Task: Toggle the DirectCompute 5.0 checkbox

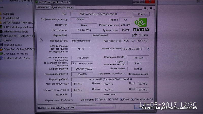Action: coord(132,99)
